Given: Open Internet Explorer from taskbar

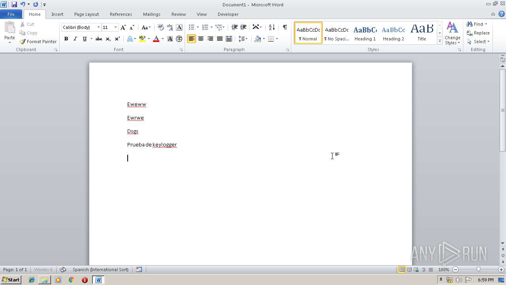Looking at the screenshot, I should click(x=32, y=279).
